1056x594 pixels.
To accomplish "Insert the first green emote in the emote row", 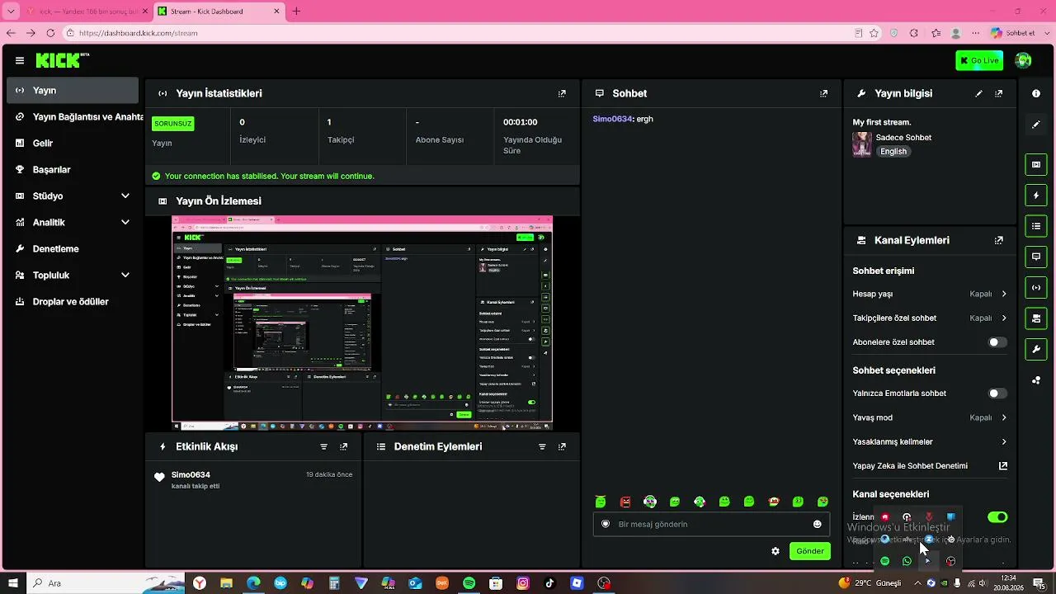I will tap(601, 502).
